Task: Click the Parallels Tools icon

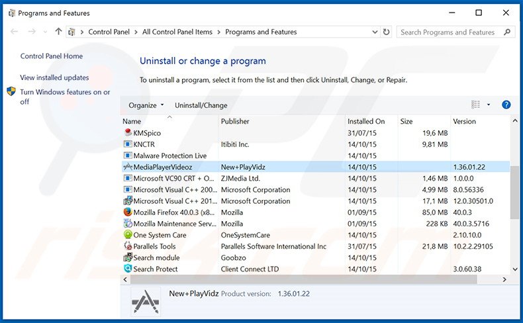Action: (x=128, y=246)
